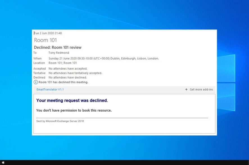Image resolution: width=249 pixels, height=165 pixels.
Task: Click the 'Accepted' field label
Action: (x=40, y=69)
